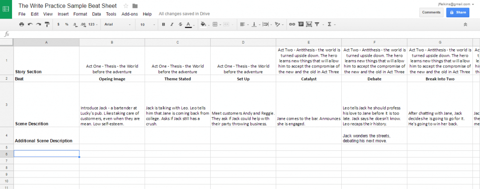480x189 pixels.
Task: Toggle strikethrough formatting
Action: click(x=180, y=24)
